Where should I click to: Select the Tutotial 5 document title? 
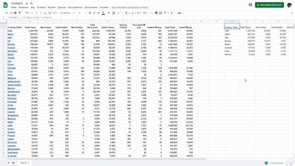pyautogui.click(x=17, y=3)
